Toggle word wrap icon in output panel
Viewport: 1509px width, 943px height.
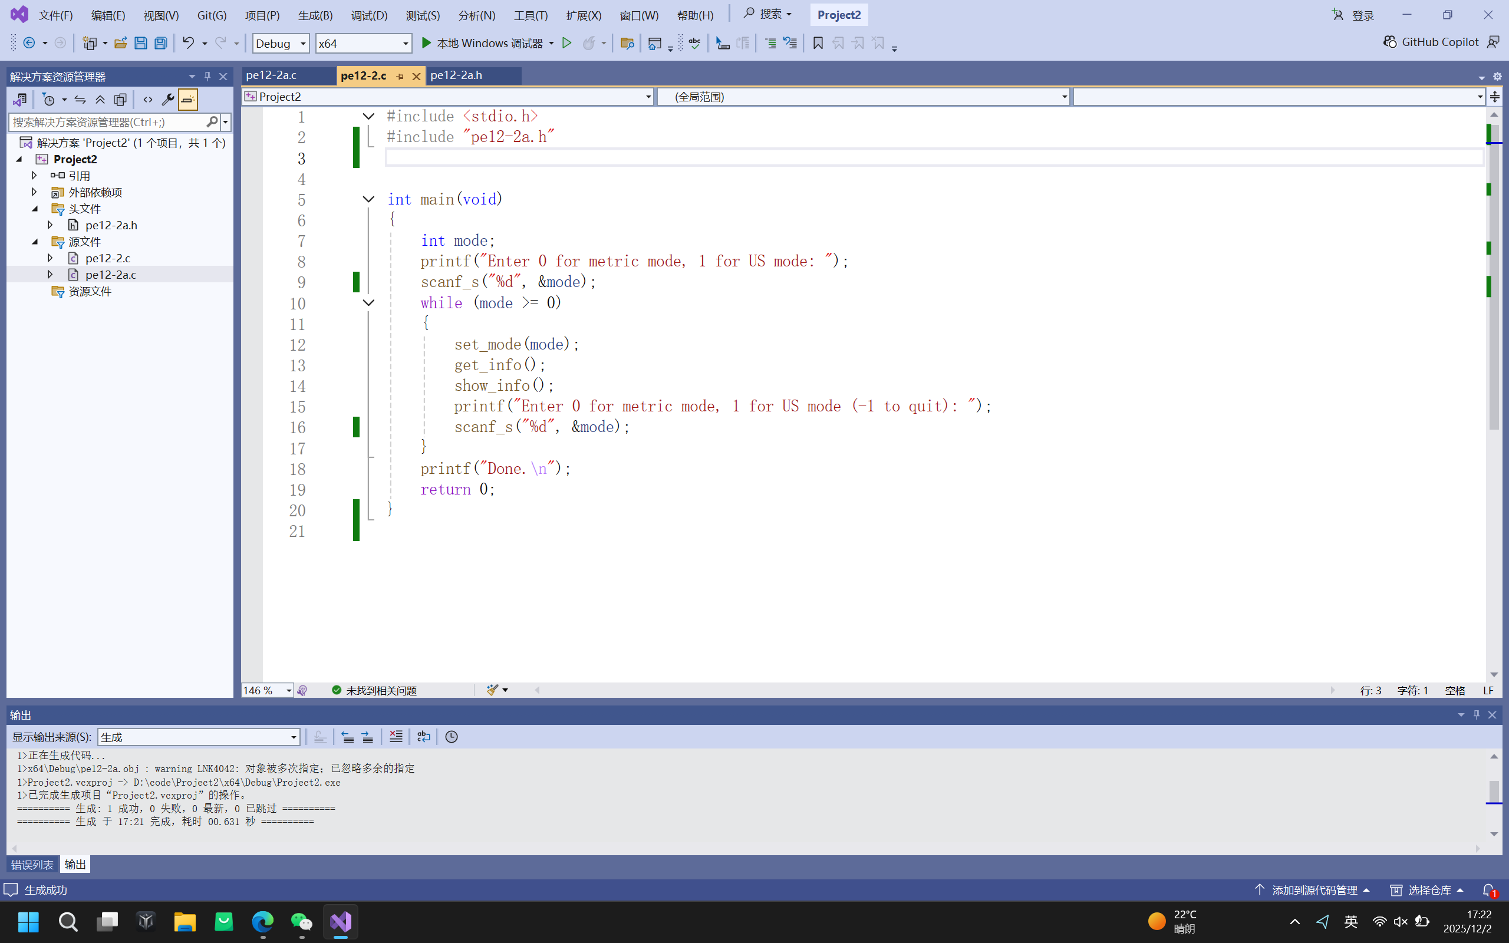(423, 737)
